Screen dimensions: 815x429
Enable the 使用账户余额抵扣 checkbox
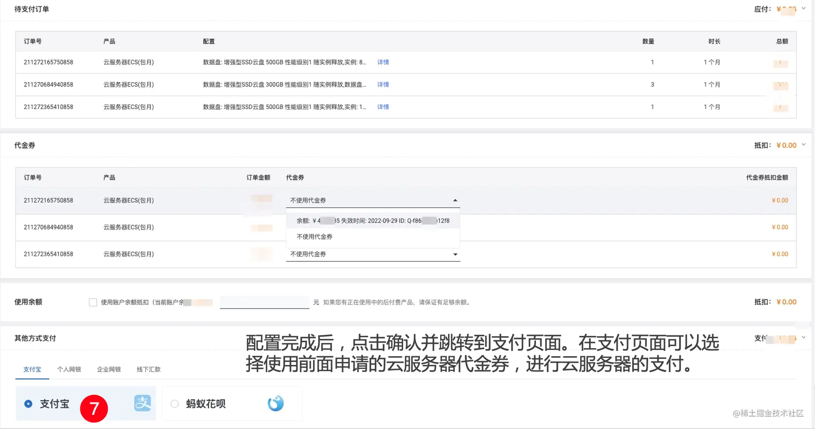tap(93, 302)
